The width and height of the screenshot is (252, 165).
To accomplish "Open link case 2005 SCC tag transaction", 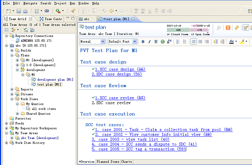I will [x=139, y=149].
